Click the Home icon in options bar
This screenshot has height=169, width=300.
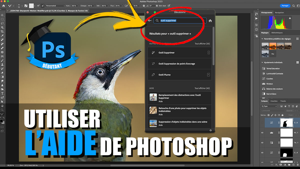point(3,6)
